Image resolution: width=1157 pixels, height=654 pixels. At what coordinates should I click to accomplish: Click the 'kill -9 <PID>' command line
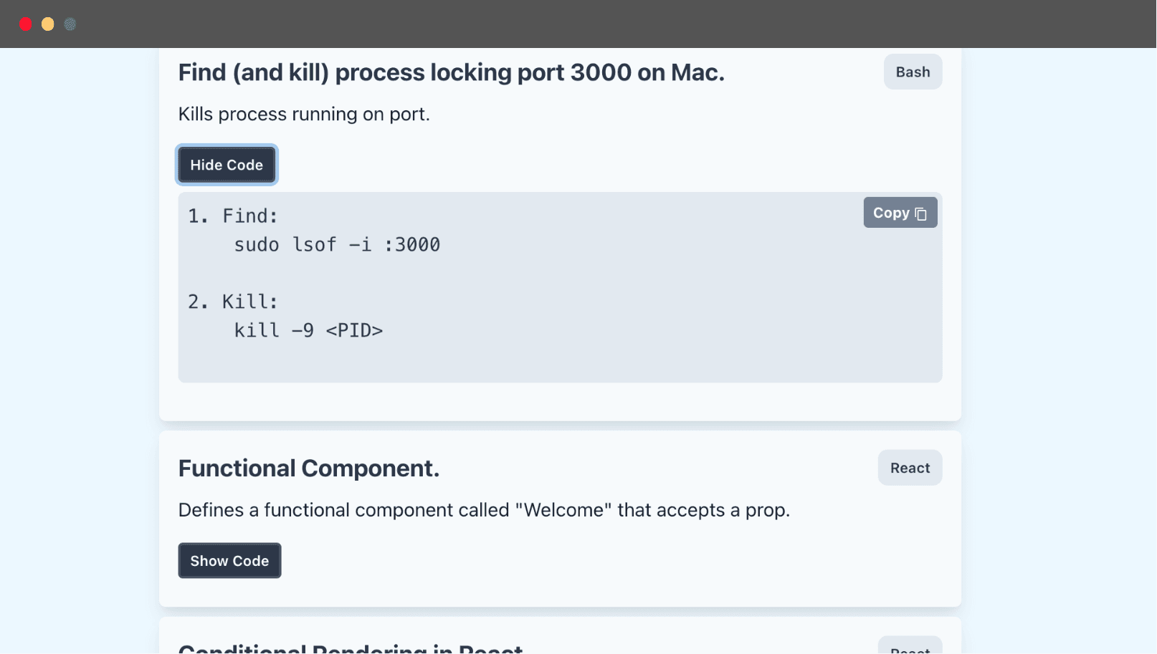(x=308, y=330)
